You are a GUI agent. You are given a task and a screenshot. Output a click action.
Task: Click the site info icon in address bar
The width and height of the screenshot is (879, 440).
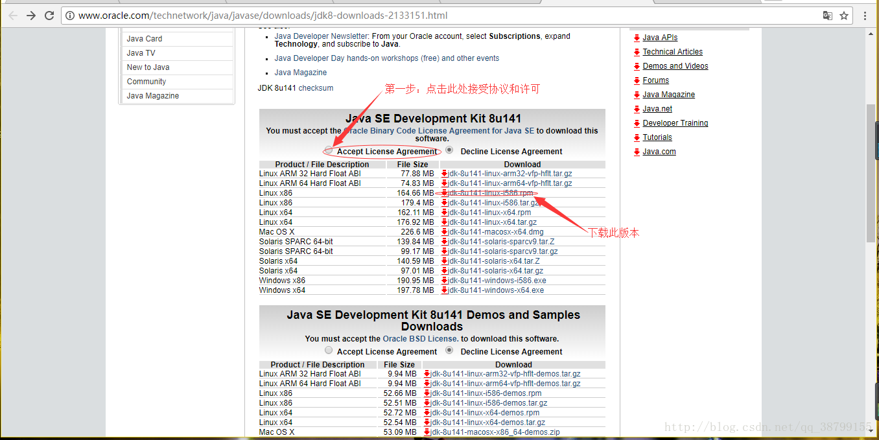(x=71, y=16)
